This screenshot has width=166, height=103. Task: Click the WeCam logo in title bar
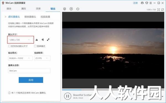click(x=3, y=3)
